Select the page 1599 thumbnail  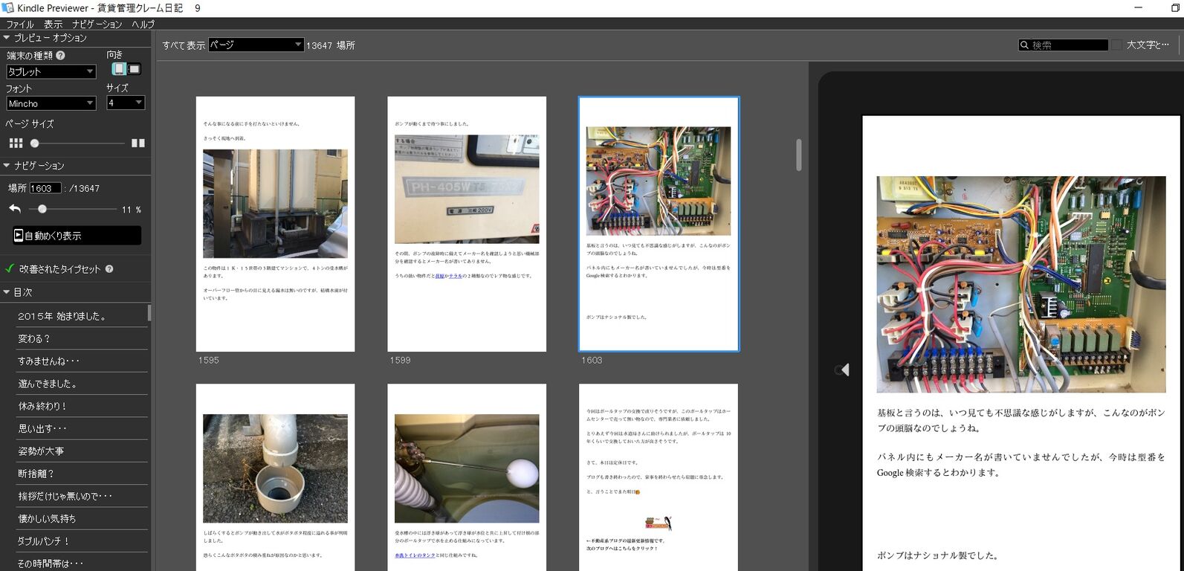click(467, 224)
